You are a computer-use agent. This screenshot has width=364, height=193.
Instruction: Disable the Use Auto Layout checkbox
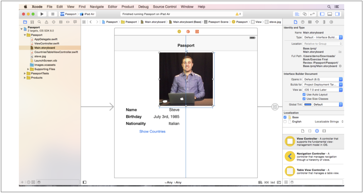tap(304, 95)
